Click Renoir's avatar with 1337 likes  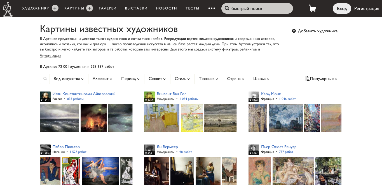pos(254,150)
